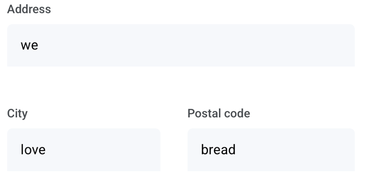365x189 pixels.
Task: Place cursor in blank area of City box
Action: click(x=103, y=150)
